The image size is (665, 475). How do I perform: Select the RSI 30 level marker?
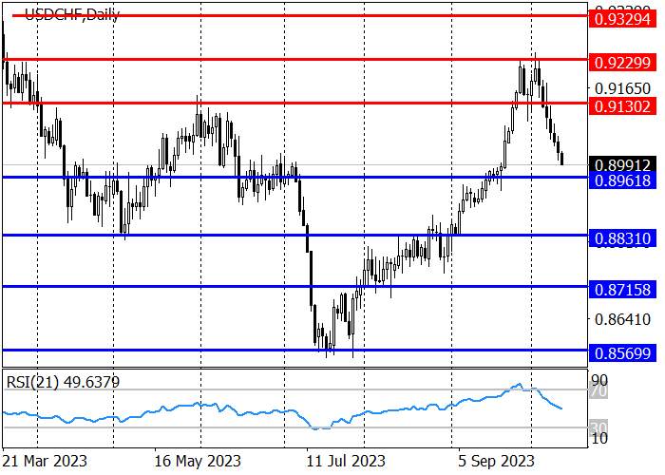(599, 427)
